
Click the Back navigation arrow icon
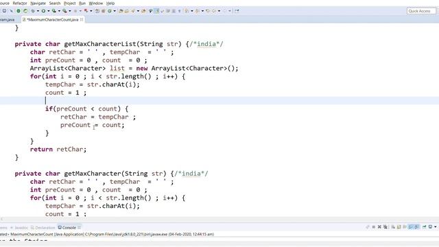click(214, 11)
